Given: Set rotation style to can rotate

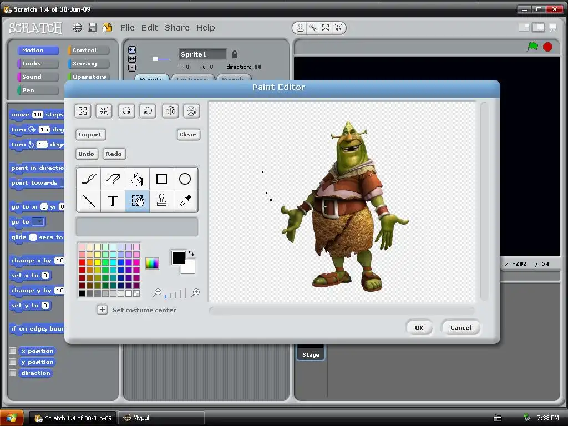Looking at the screenshot, I should tap(132, 50).
